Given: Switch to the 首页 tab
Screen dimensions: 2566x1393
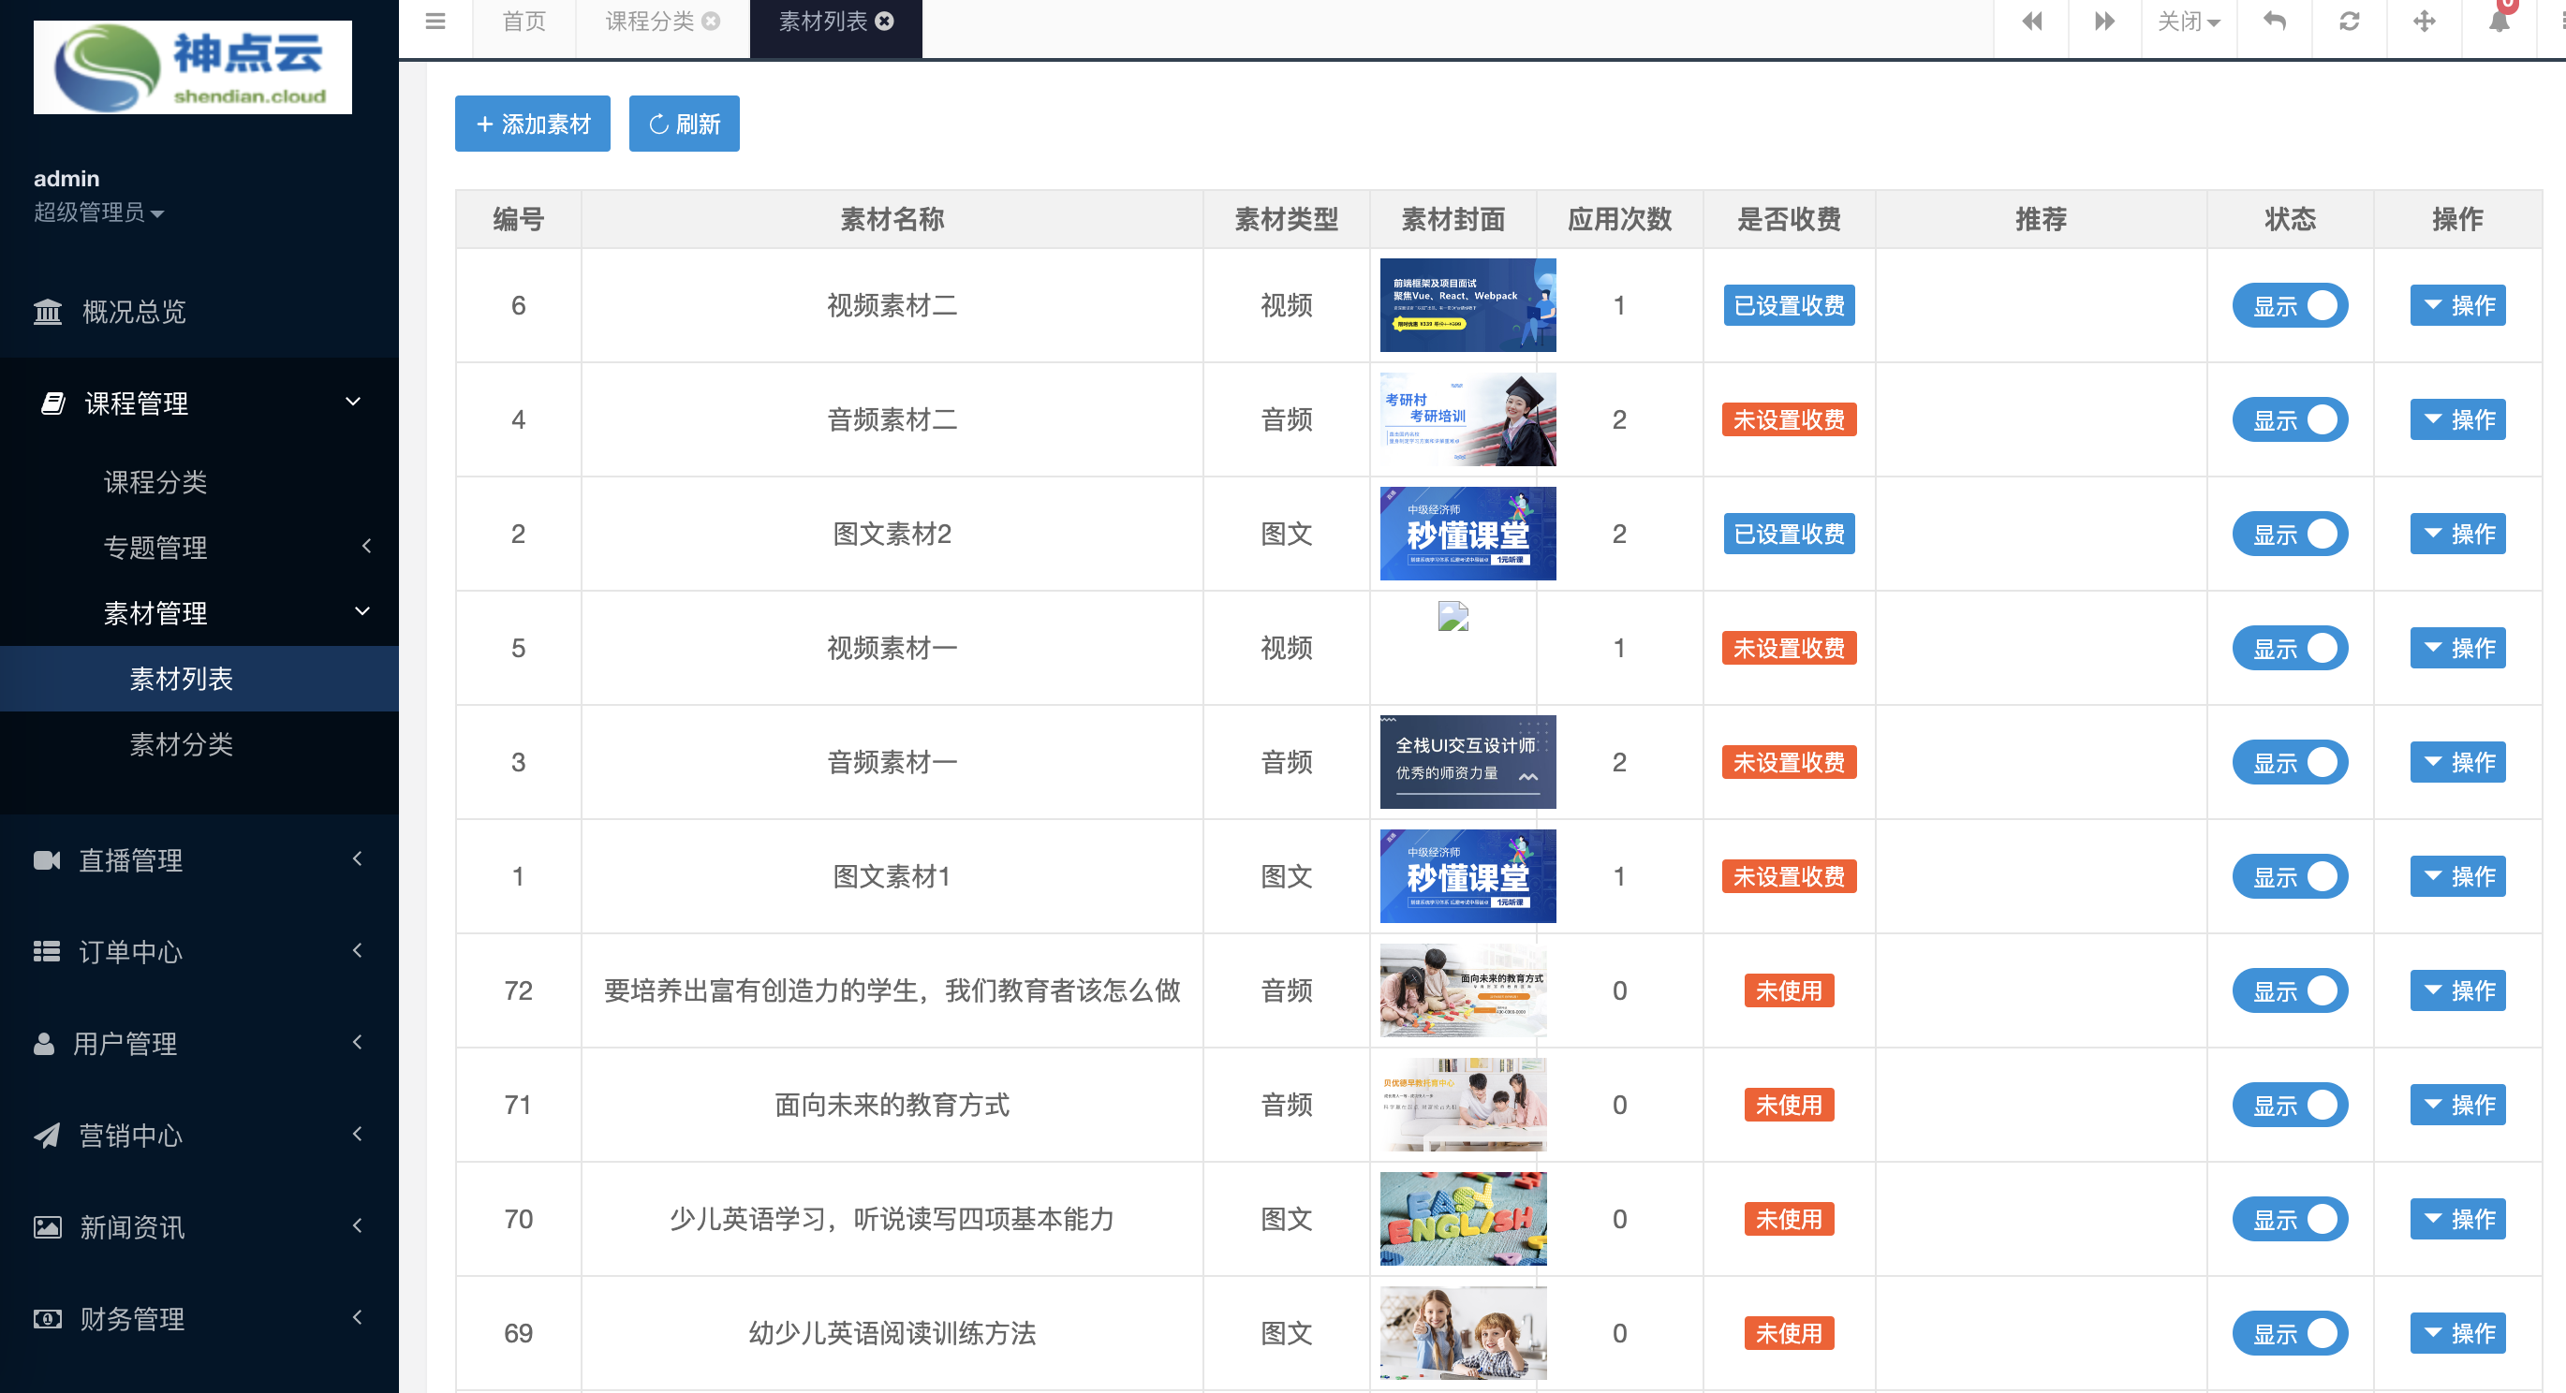Looking at the screenshot, I should (524, 21).
